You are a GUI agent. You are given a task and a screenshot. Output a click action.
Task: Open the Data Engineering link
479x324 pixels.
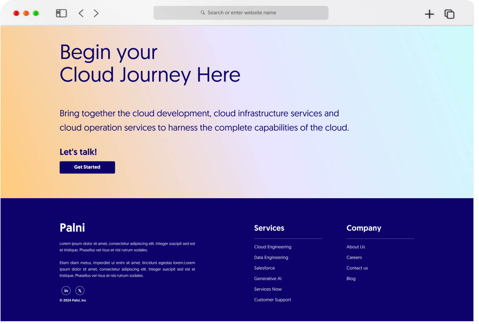point(271,257)
